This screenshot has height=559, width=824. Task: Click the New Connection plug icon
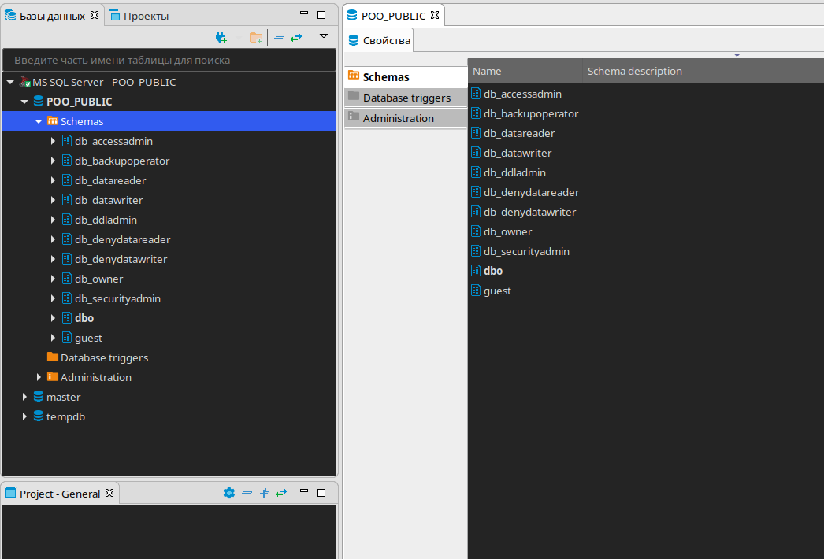221,38
